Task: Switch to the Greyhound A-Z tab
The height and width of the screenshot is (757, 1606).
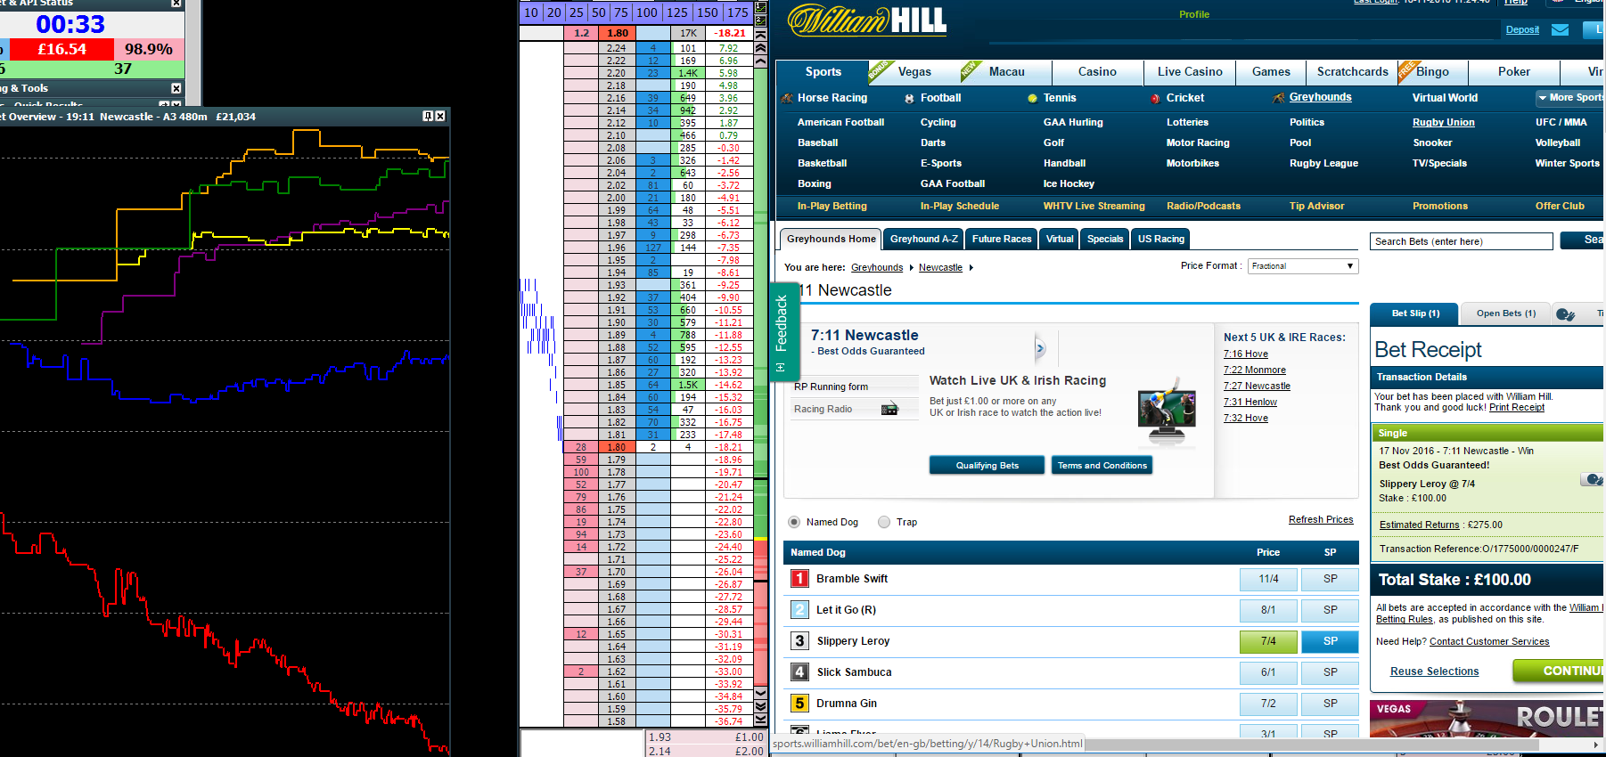Action: (923, 239)
